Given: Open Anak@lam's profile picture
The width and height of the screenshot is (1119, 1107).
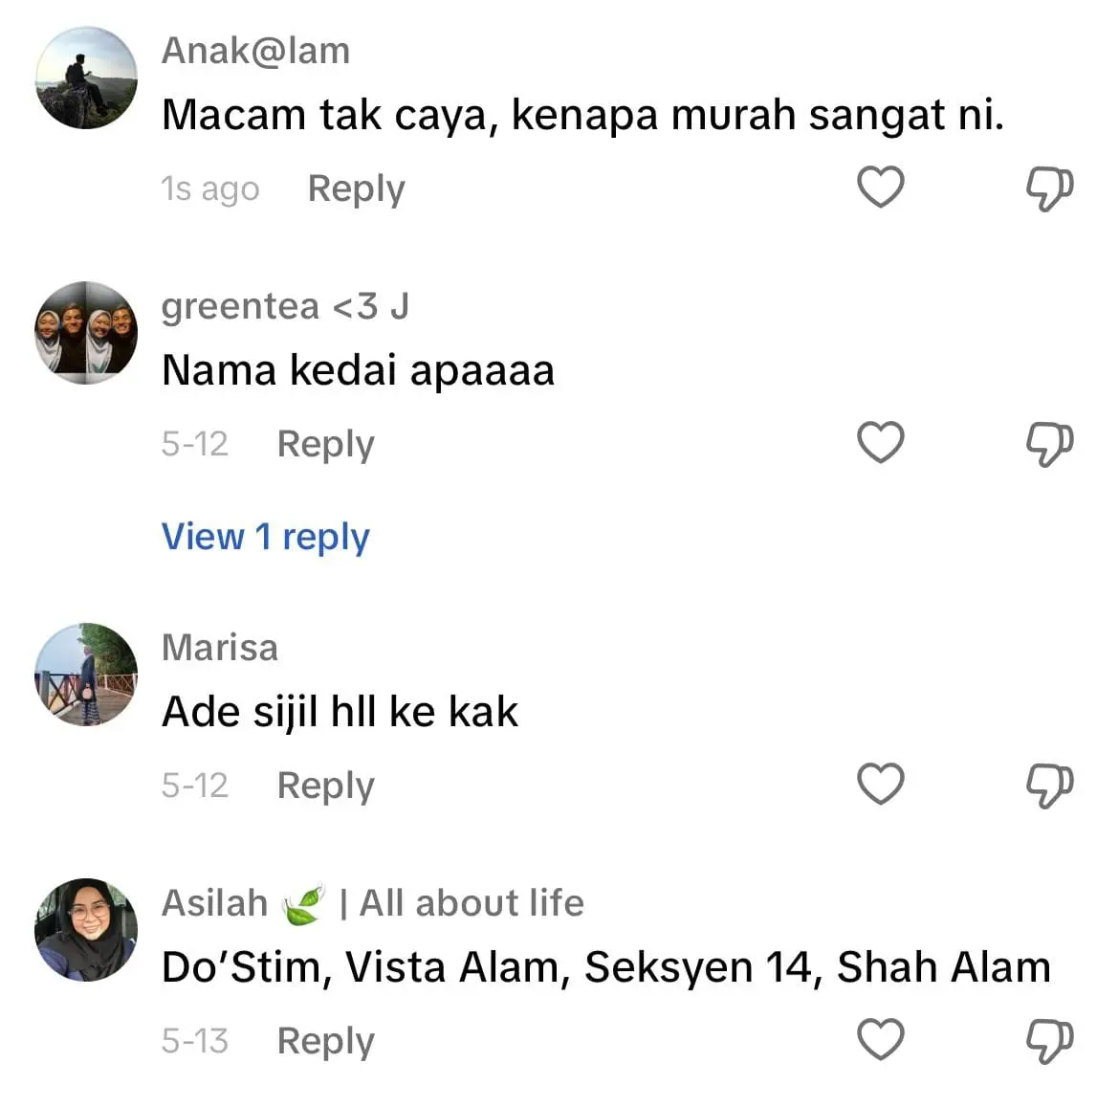Looking at the screenshot, I should point(86,77).
